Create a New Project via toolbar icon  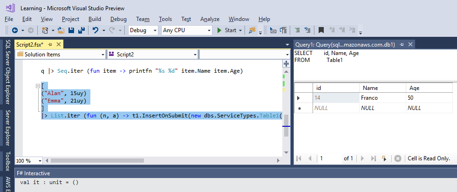click(45, 30)
